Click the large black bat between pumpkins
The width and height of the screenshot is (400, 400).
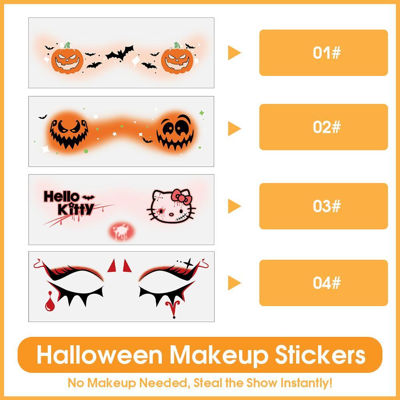(x=119, y=53)
